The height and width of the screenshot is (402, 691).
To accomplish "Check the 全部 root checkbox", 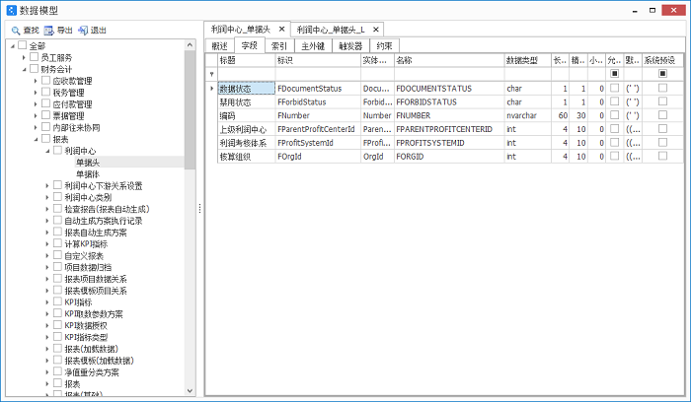I will tap(23, 46).
